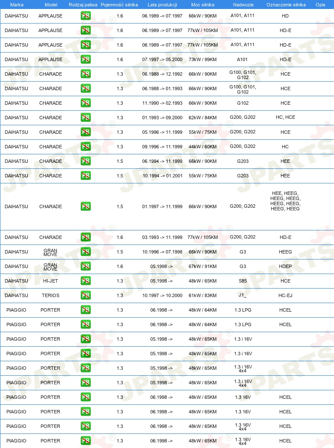Select the 09.1996 -> 11.1999 date cell

(x=162, y=147)
